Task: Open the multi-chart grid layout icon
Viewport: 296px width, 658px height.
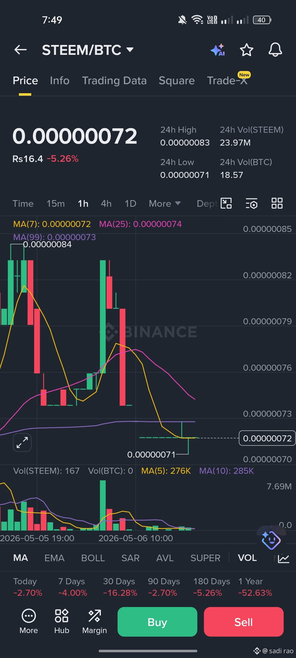Action: (277, 203)
